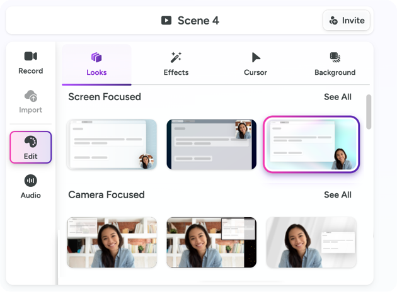The width and height of the screenshot is (397, 292).
Task: Switch to the Effects tab
Action: point(176,65)
